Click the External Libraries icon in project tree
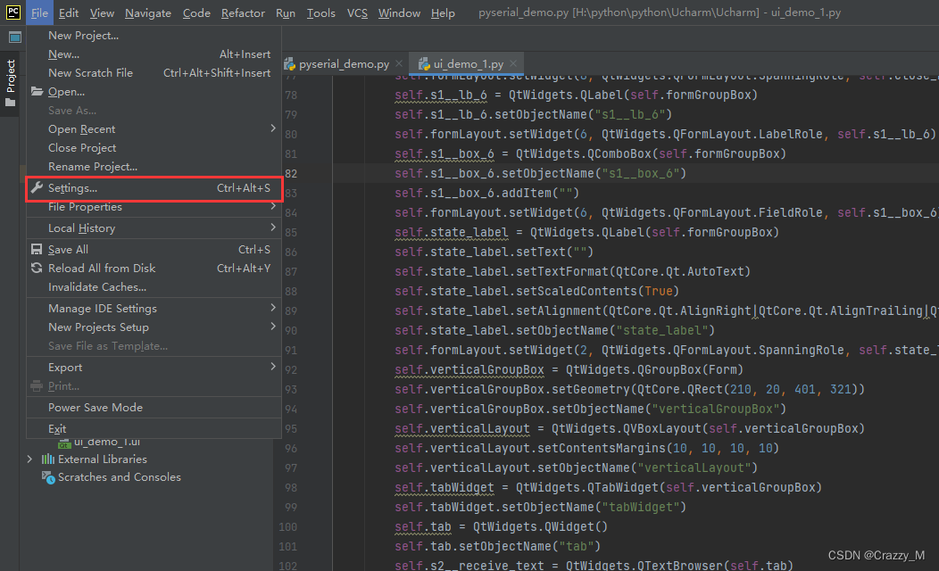The height and width of the screenshot is (571, 939). [x=48, y=459]
